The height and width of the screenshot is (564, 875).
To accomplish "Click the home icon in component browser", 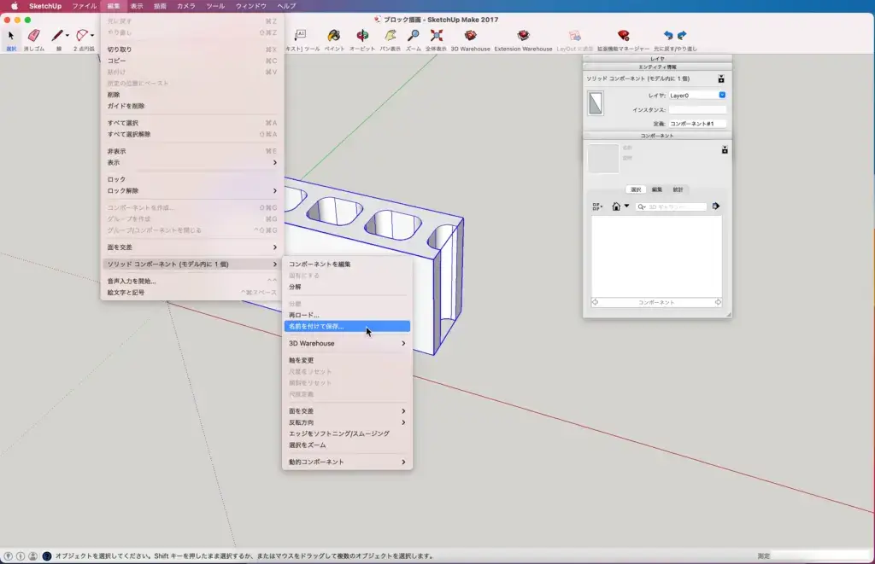I will pos(616,206).
